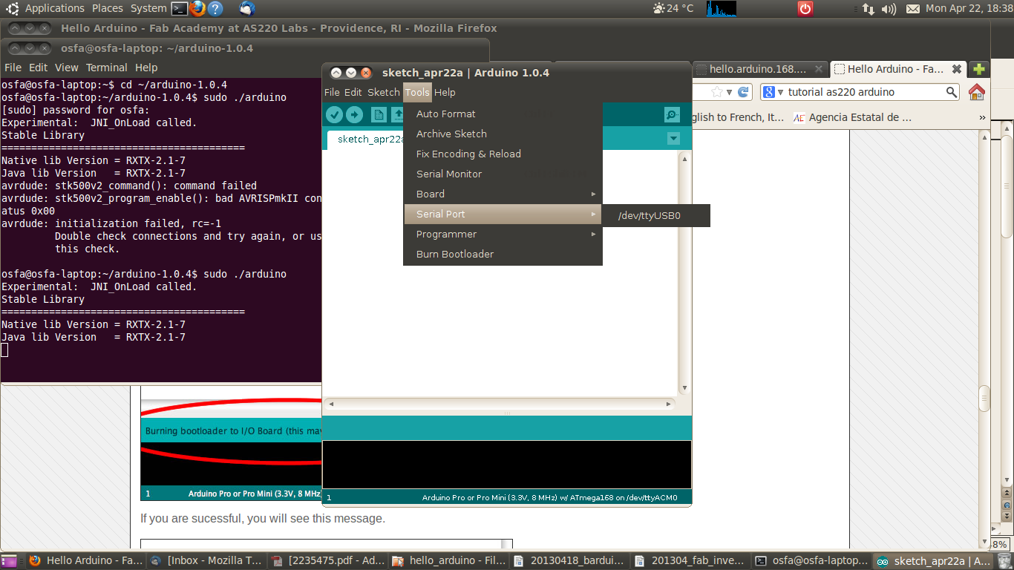Open the terminal Terminal menu

pos(107,68)
